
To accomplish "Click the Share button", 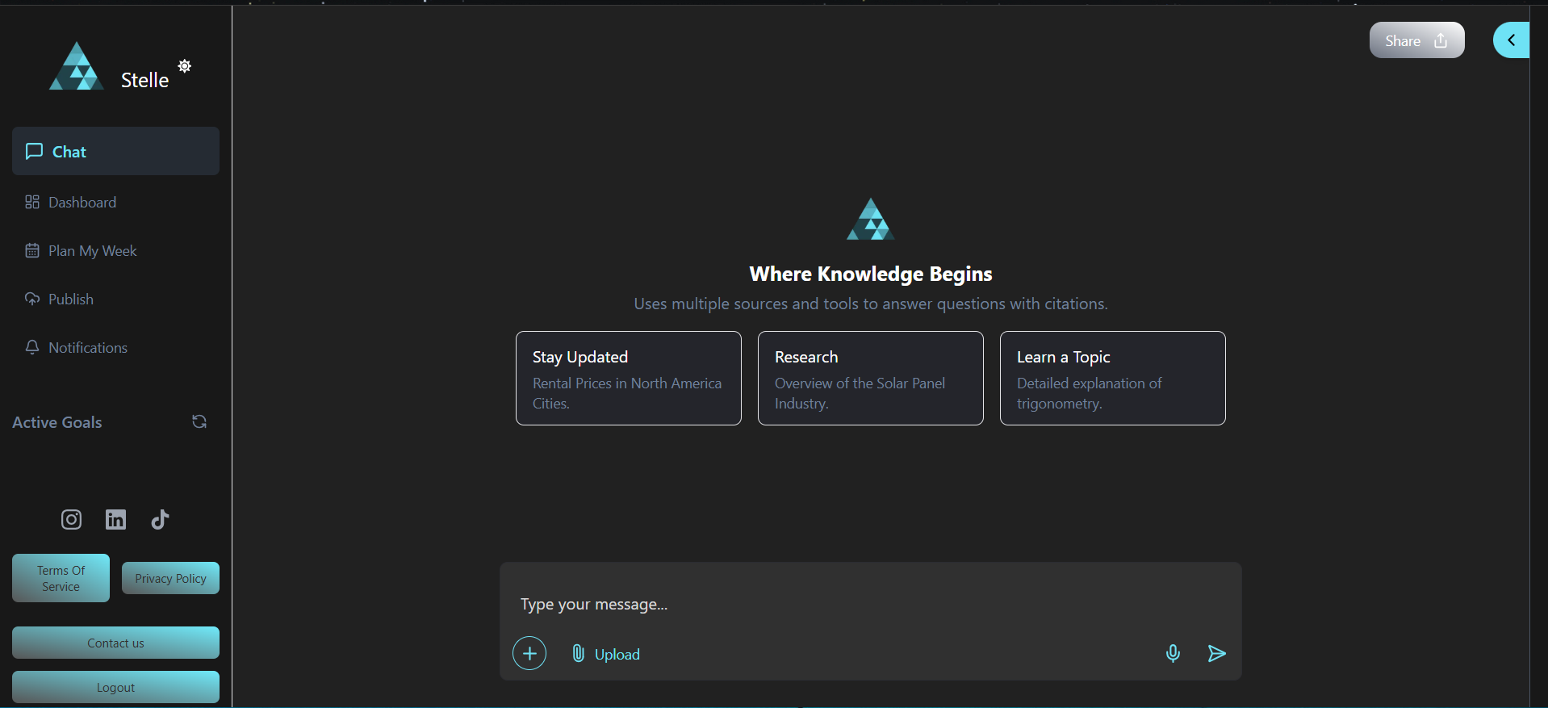I will [1416, 40].
